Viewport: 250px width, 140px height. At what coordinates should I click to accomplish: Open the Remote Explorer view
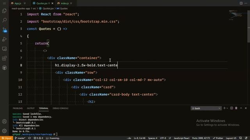coord(4,49)
